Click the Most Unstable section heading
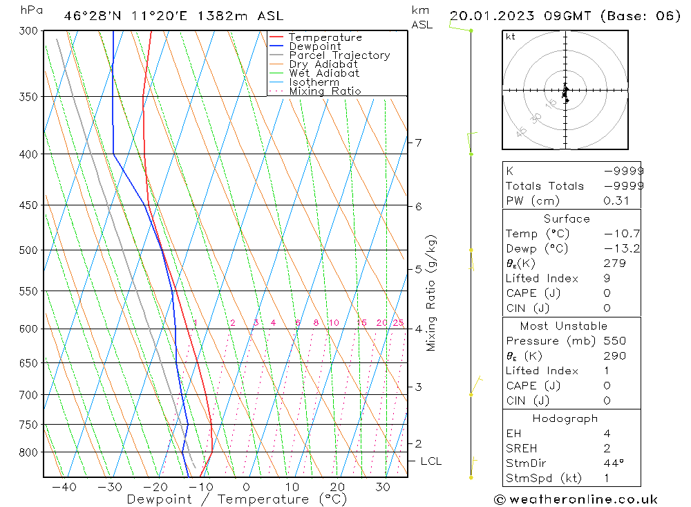 (564, 326)
